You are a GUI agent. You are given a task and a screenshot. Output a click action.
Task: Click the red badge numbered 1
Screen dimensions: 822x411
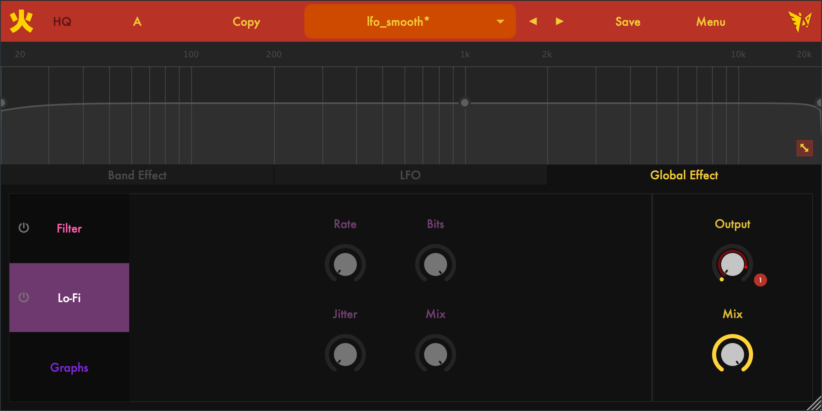click(x=760, y=280)
